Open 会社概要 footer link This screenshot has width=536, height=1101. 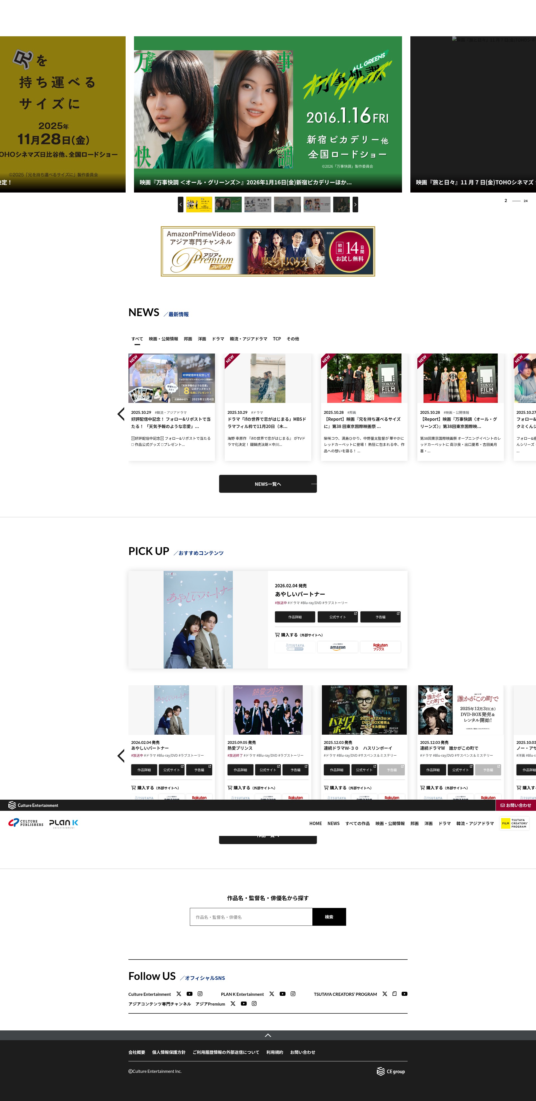[x=137, y=1052]
